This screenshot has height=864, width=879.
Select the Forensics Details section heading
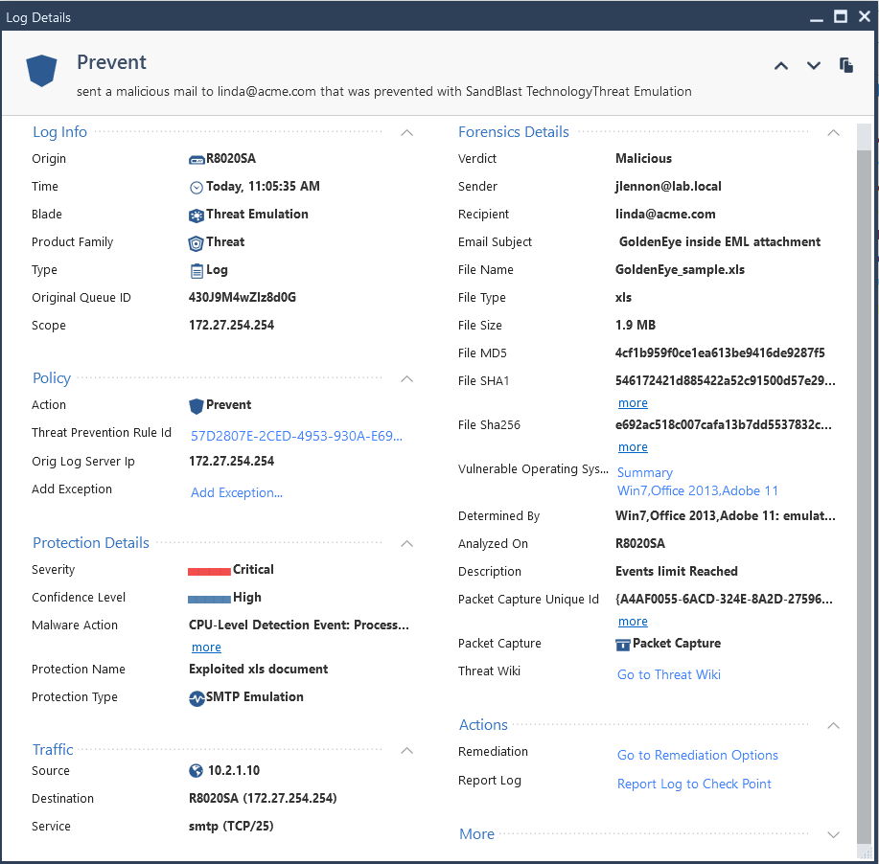(514, 132)
